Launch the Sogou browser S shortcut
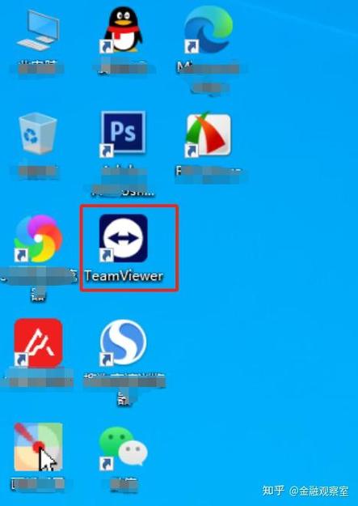This screenshot has width=358, height=506. (x=124, y=342)
